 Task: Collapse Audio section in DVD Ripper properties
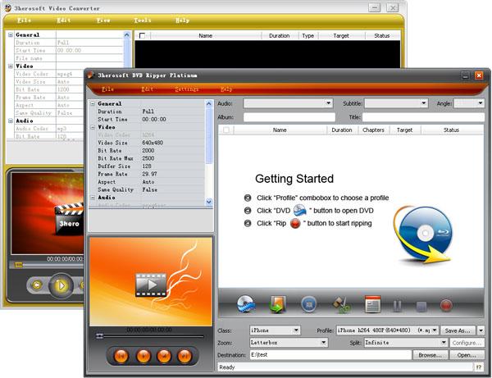(x=93, y=198)
